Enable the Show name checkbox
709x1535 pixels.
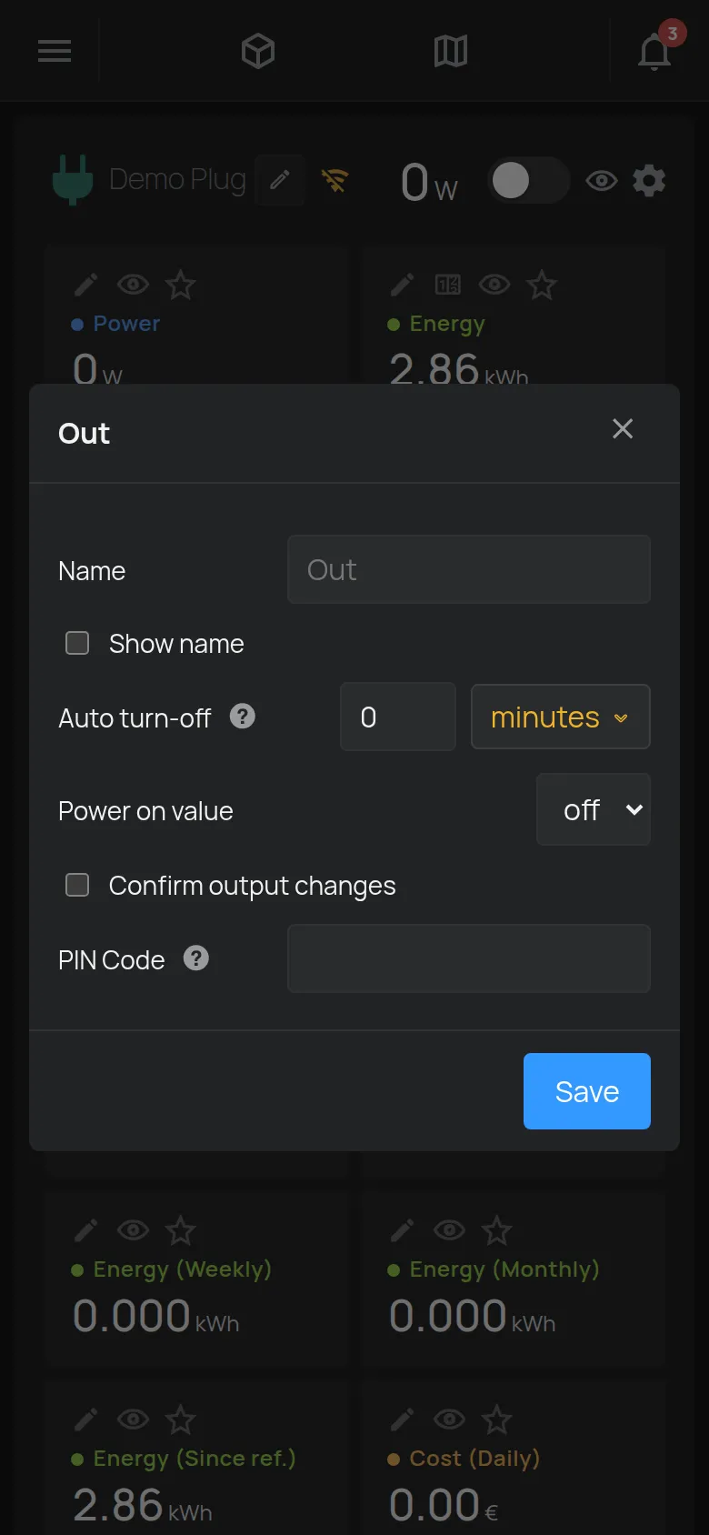[77, 643]
